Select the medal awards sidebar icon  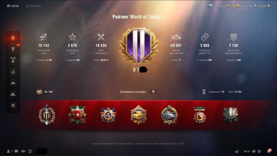pos(13,60)
